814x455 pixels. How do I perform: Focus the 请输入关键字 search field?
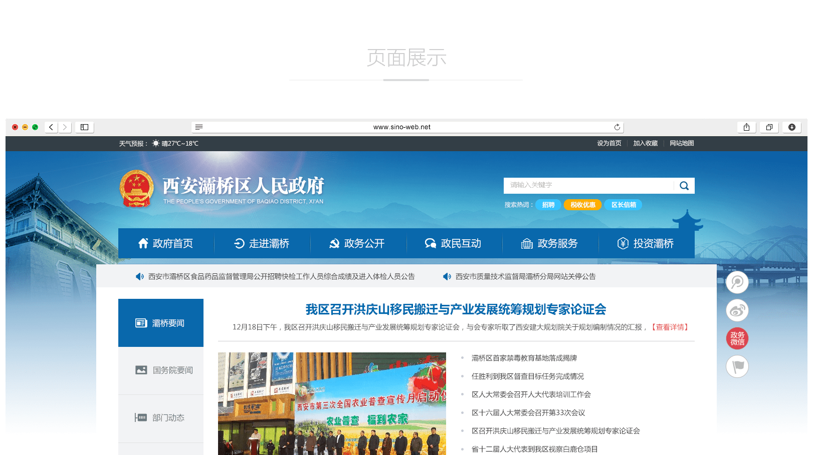589,185
